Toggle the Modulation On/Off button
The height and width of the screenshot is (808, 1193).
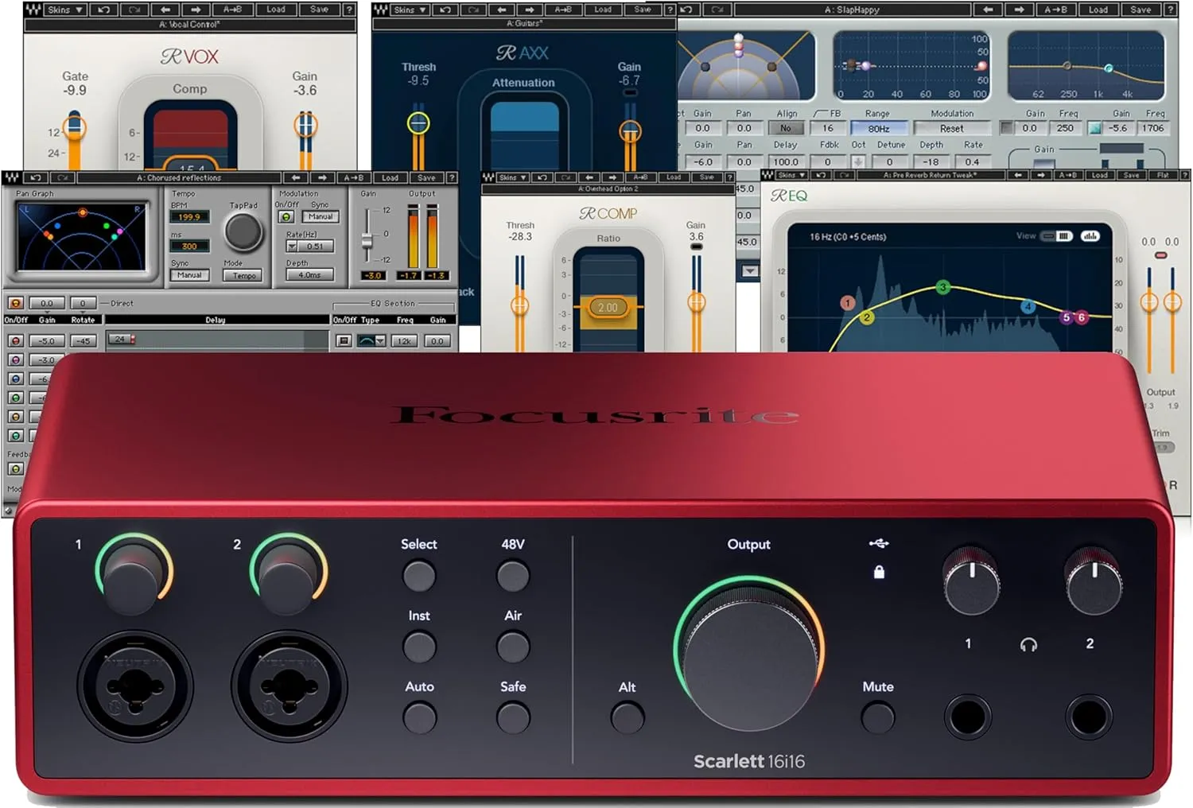286,216
